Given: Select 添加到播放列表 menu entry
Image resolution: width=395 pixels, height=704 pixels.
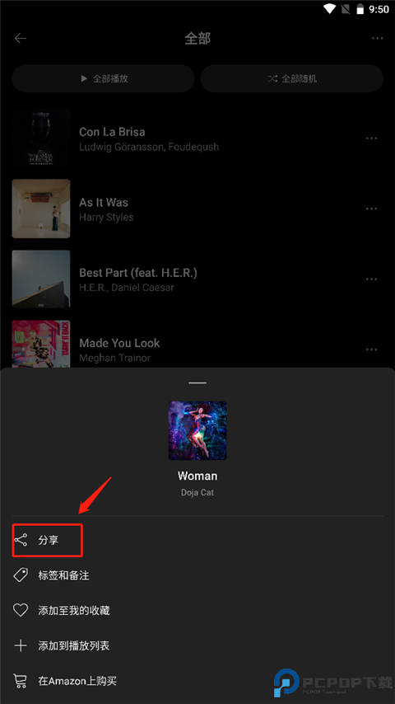Looking at the screenshot, I should [x=197, y=645].
